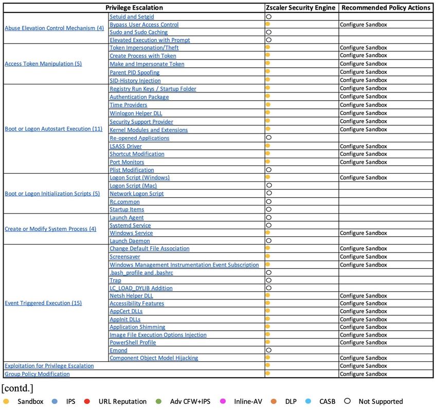437x410 pixels.
Task: Click the yellow Sandbox legend dot
Action: click(x=6, y=401)
